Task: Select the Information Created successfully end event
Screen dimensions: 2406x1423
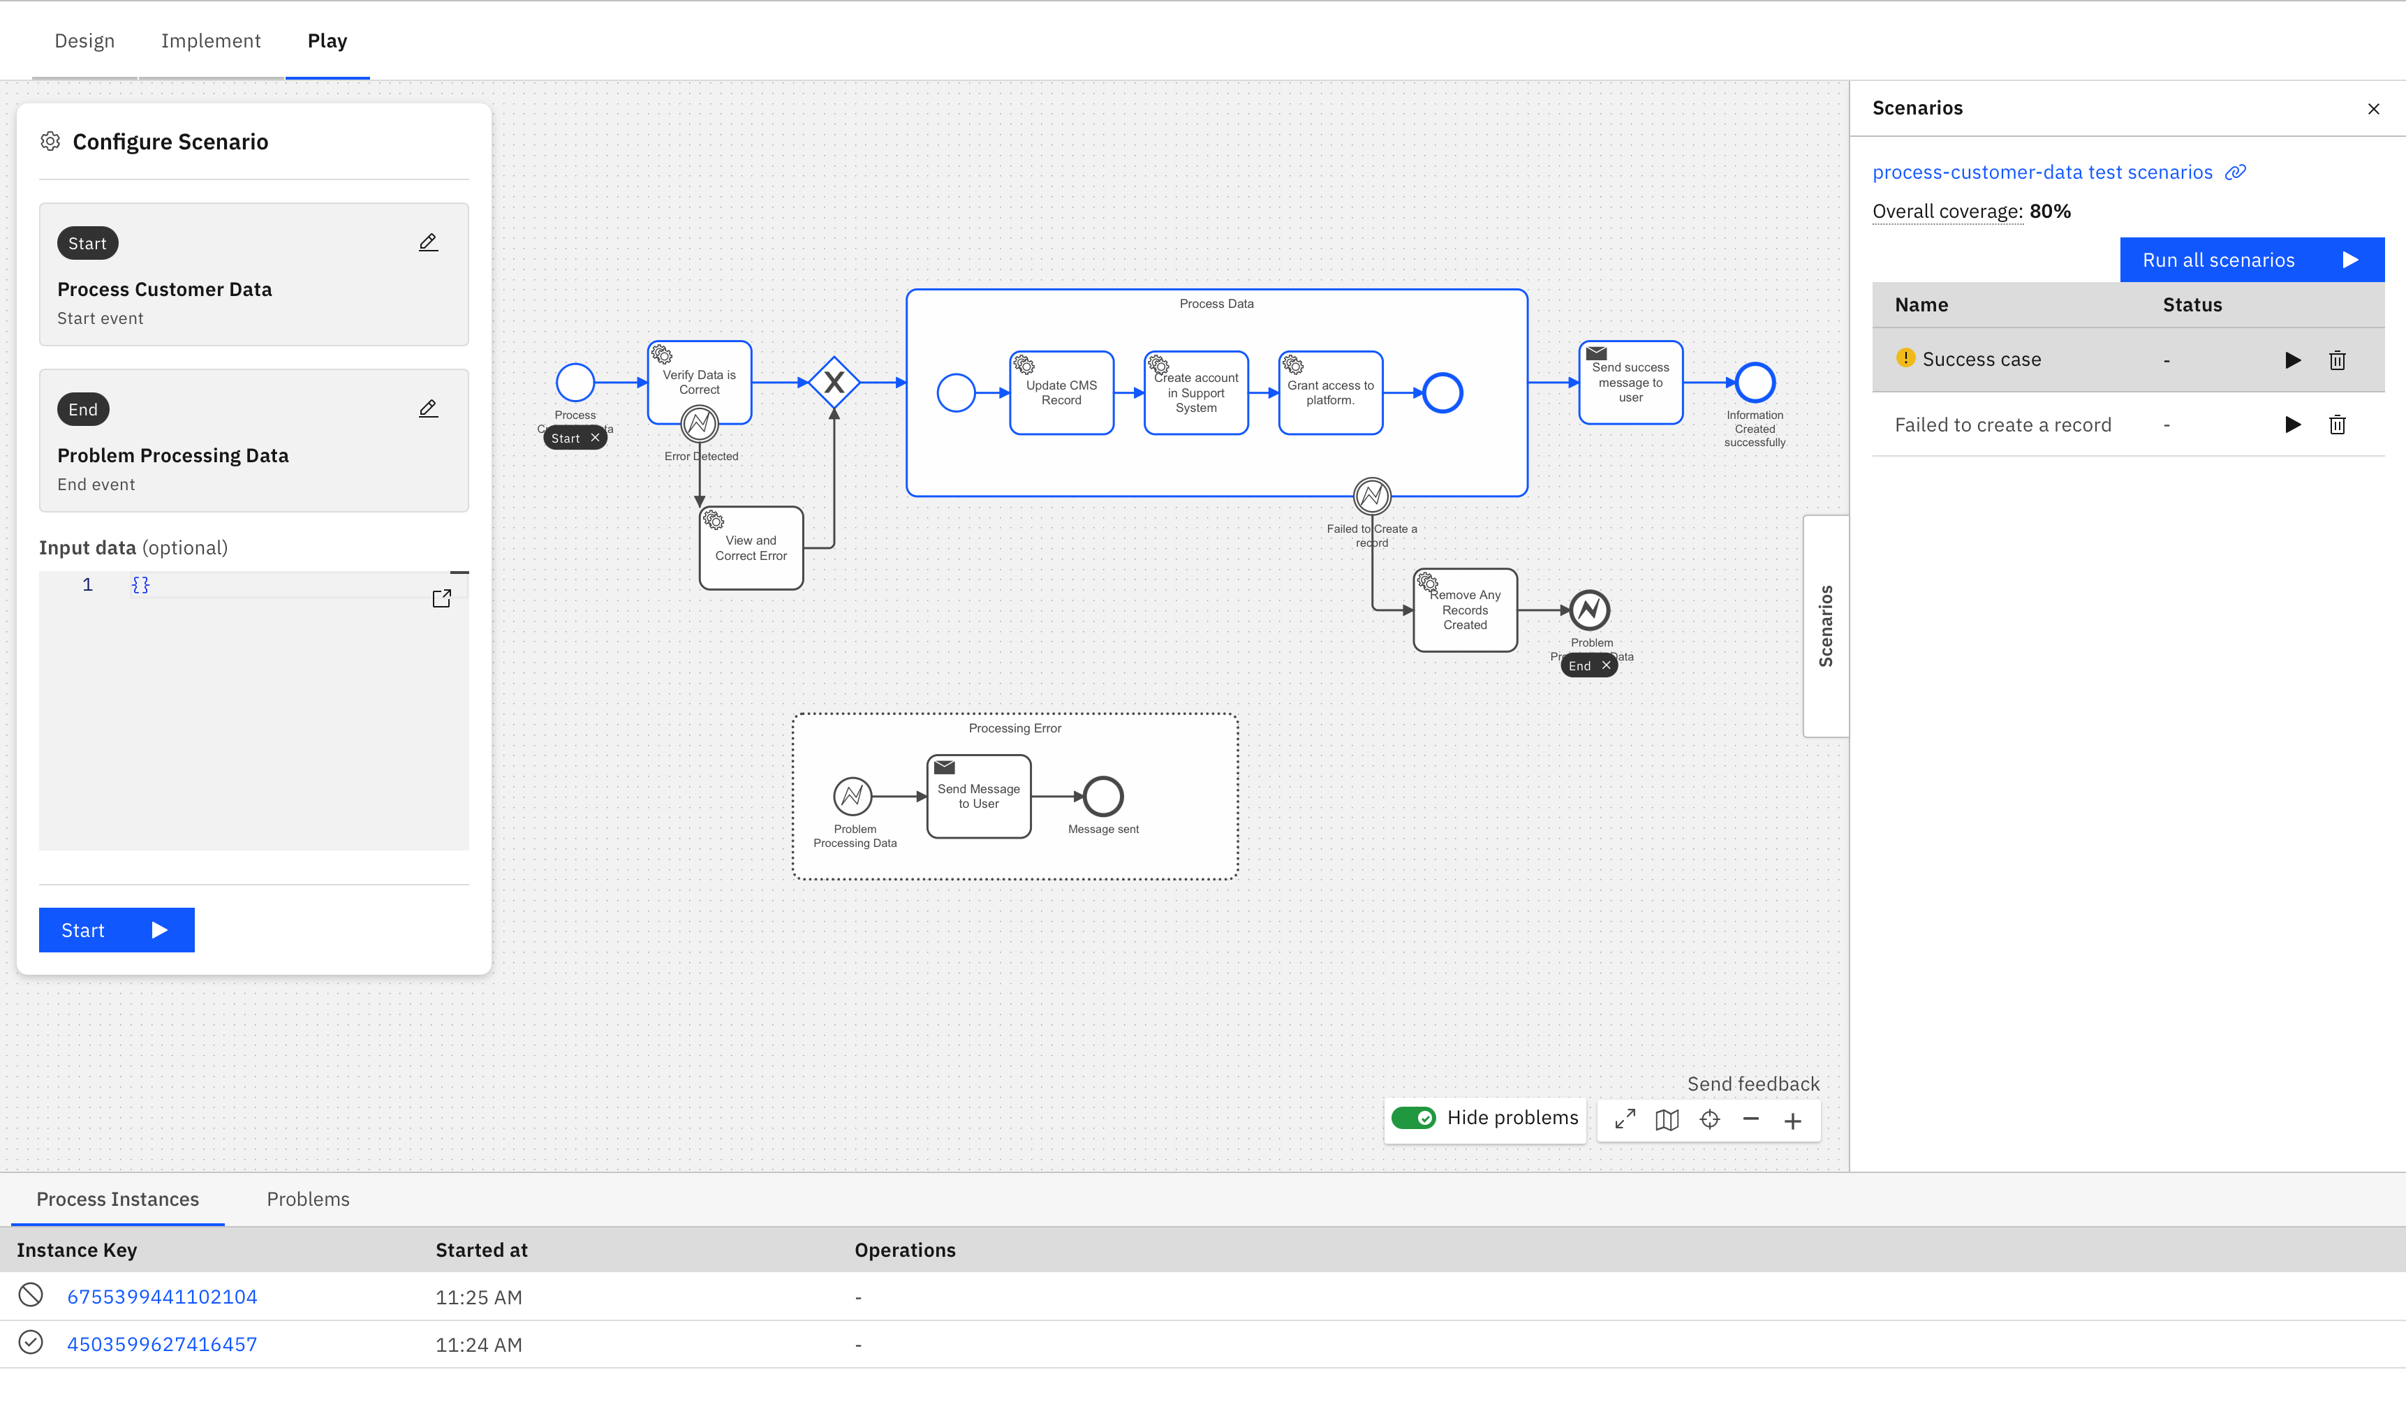Action: point(1755,383)
